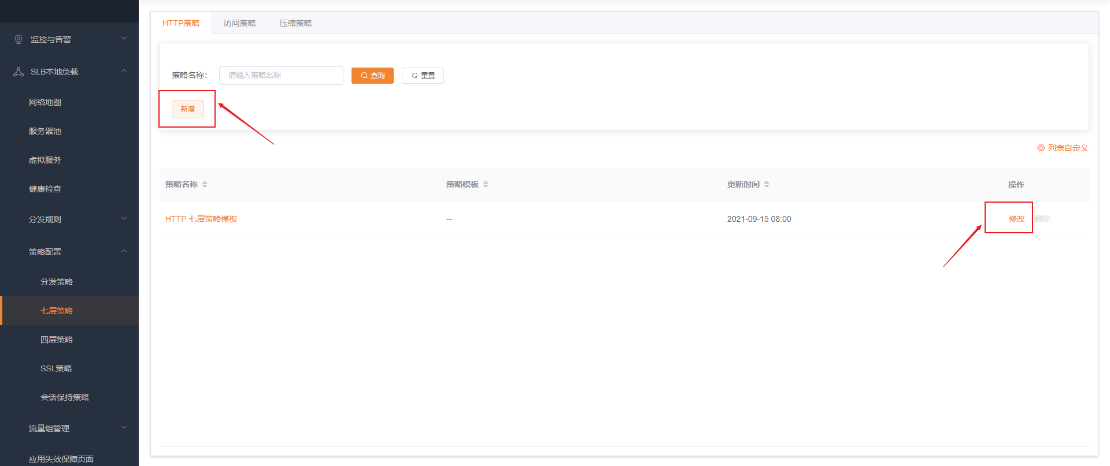Focus the 策略名称 input field

[x=281, y=76]
